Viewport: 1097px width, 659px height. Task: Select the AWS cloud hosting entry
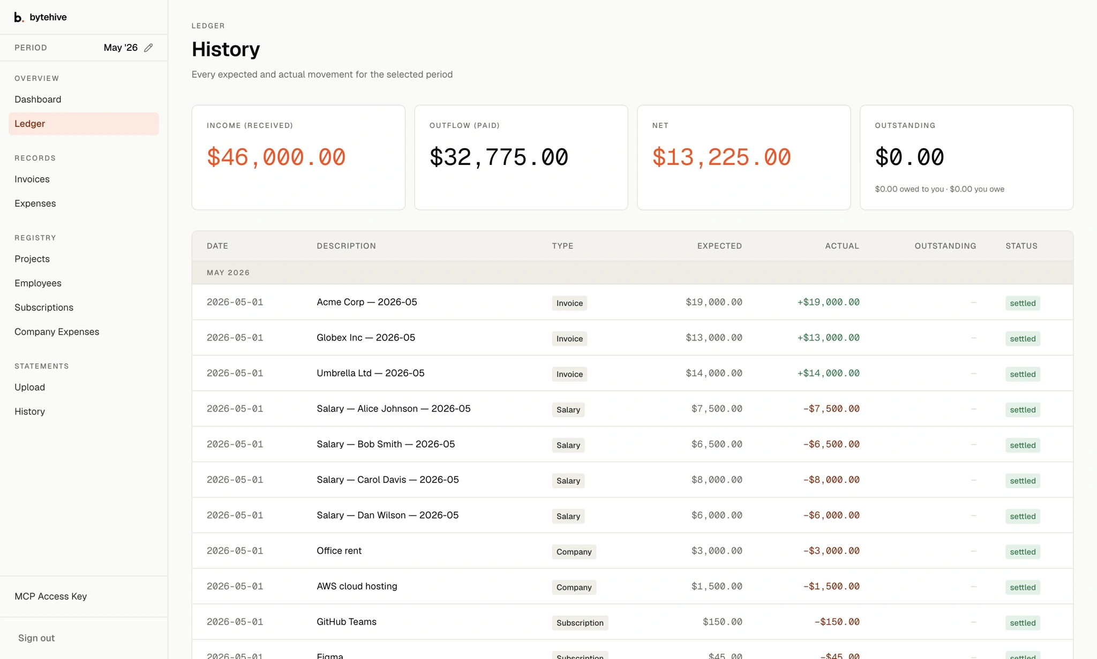[357, 586]
